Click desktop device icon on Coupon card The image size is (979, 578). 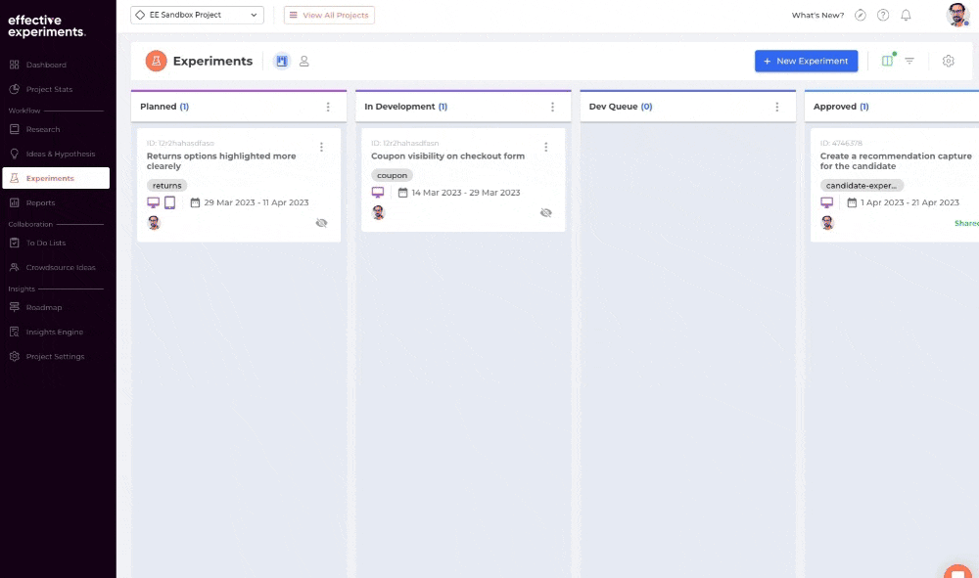tap(378, 193)
